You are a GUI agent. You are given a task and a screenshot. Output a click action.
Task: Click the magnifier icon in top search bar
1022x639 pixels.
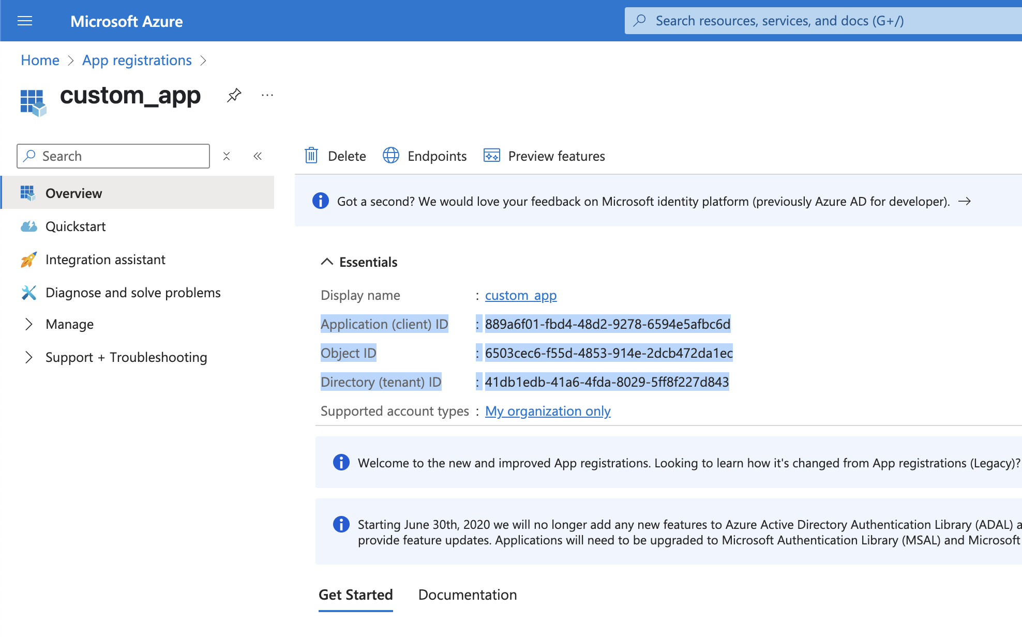640,21
